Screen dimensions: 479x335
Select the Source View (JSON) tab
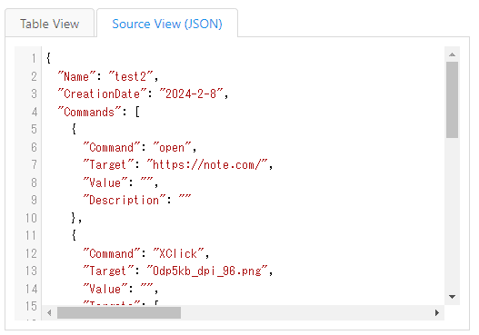[x=167, y=24]
